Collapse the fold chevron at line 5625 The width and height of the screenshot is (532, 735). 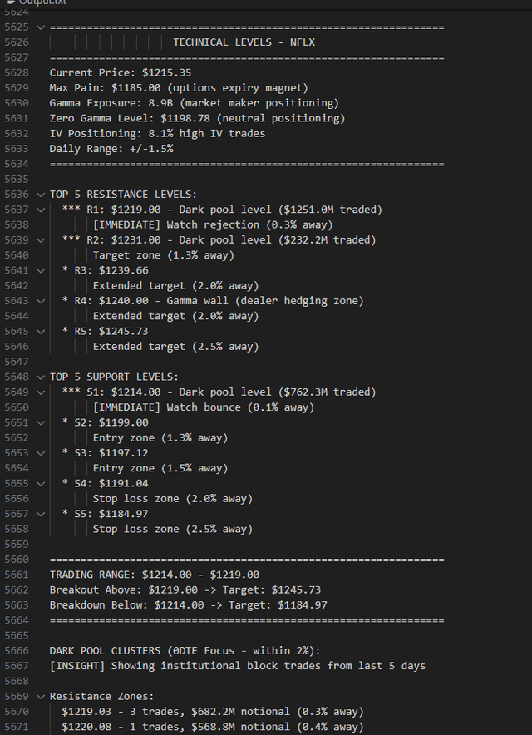point(41,27)
